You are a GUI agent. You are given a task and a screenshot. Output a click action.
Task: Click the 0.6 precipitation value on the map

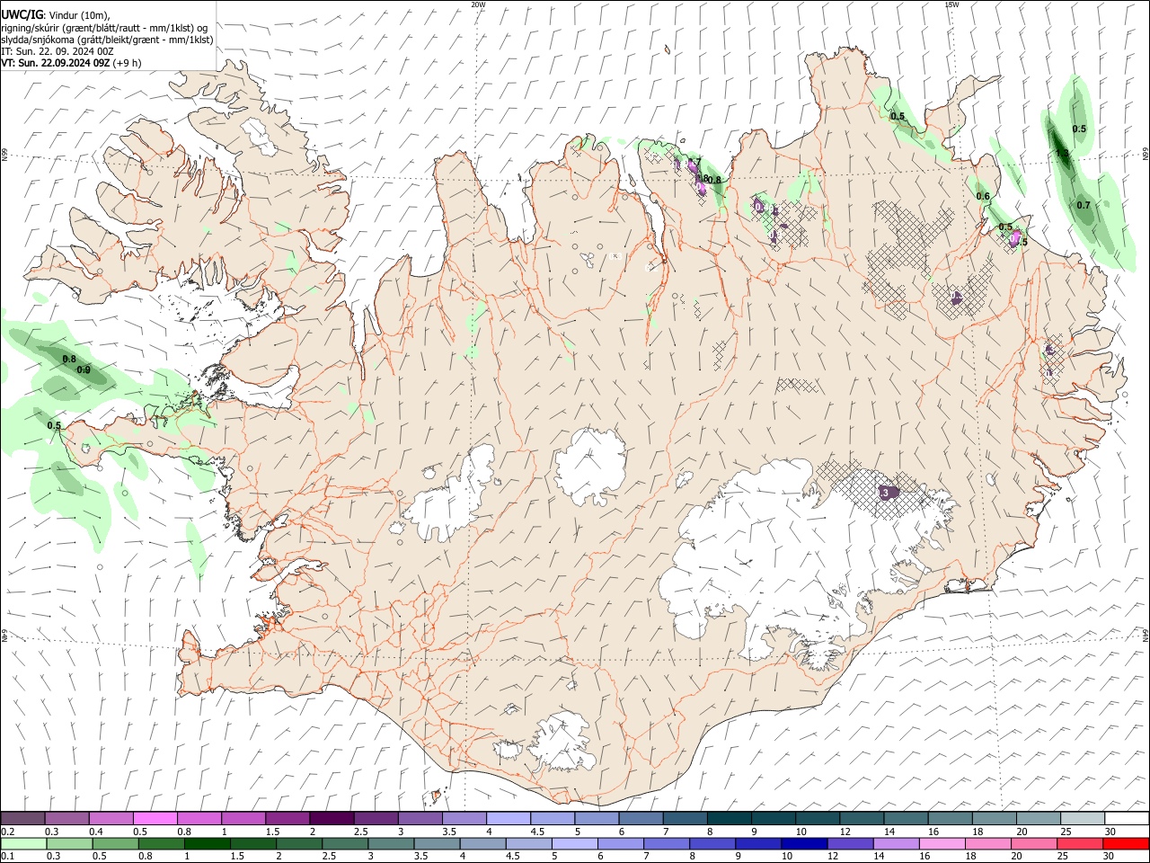coord(983,197)
